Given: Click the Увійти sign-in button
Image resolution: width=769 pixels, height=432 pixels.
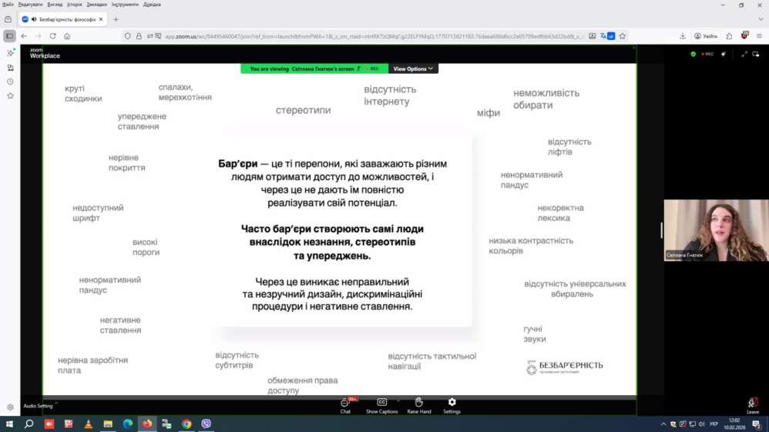Looking at the screenshot, I should tap(706, 36).
